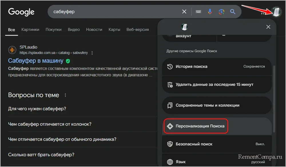Open the Google account avatar menu

click(x=276, y=12)
